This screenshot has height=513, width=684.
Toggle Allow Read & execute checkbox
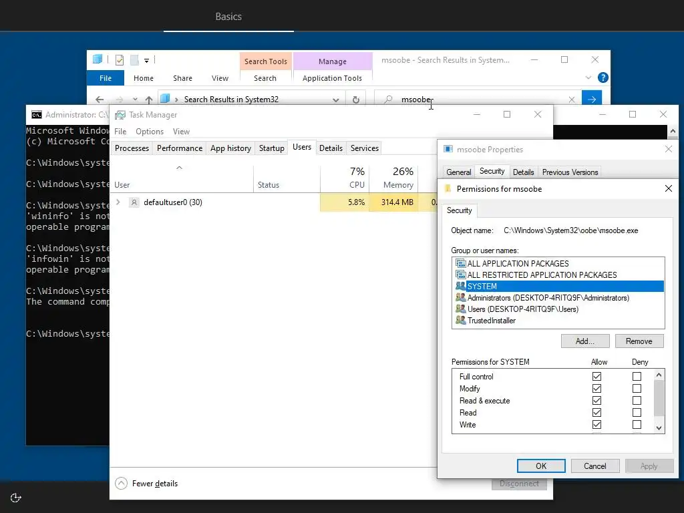(x=596, y=400)
